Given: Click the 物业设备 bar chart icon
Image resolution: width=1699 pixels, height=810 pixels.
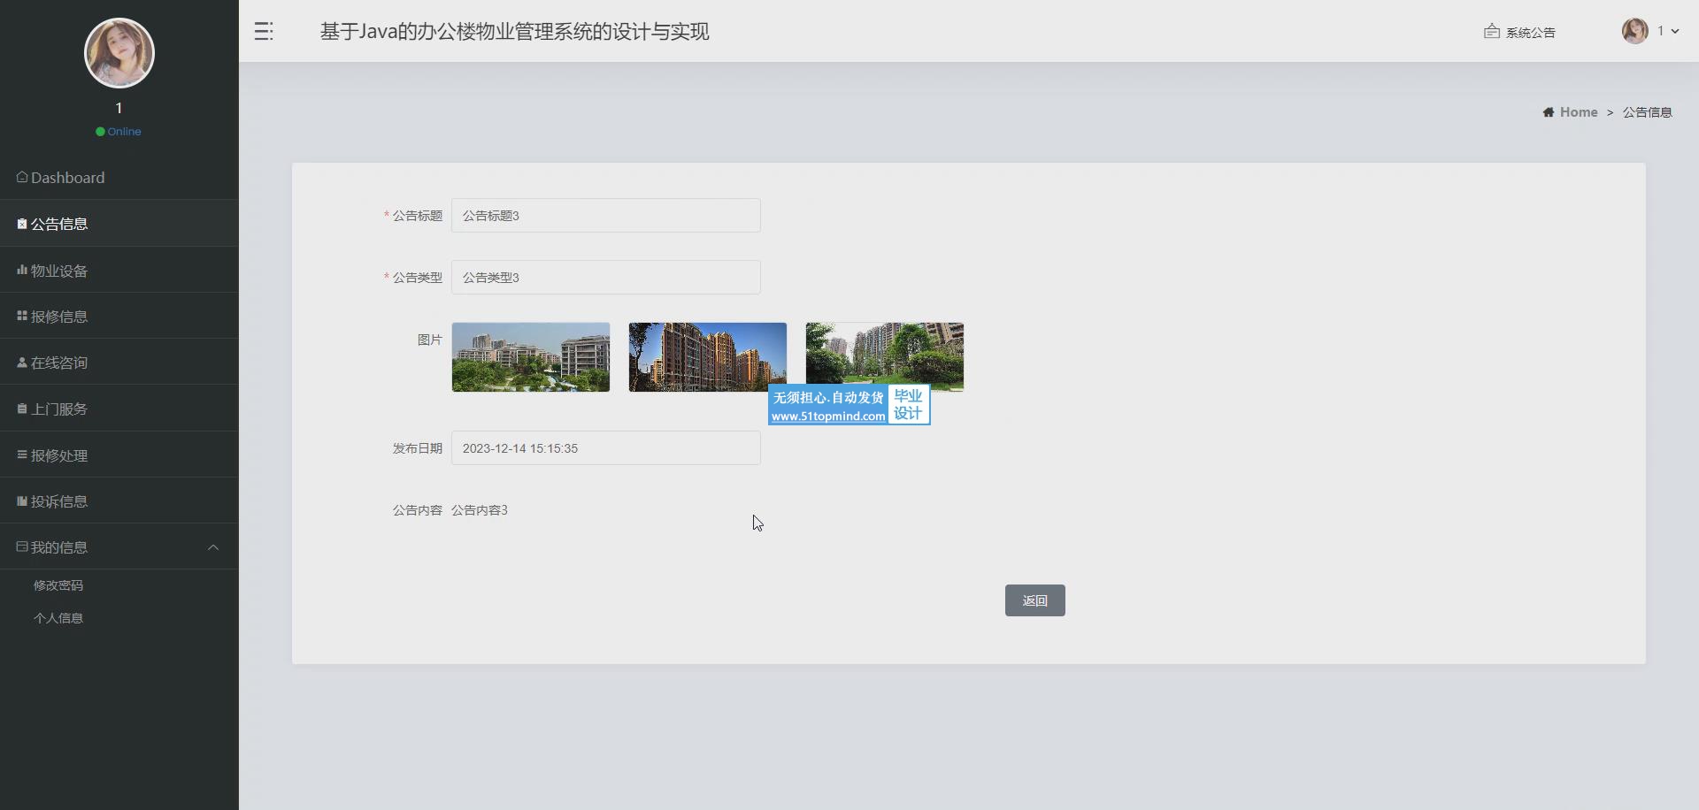Looking at the screenshot, I should coord(22,270).
